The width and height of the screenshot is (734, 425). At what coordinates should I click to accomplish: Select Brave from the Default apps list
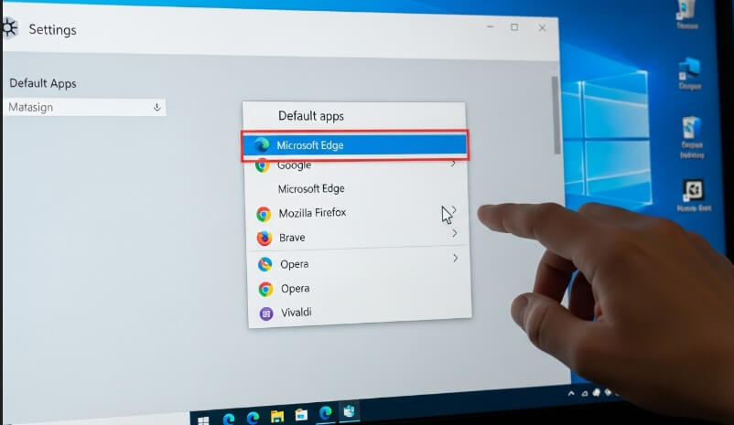point(358,238)
